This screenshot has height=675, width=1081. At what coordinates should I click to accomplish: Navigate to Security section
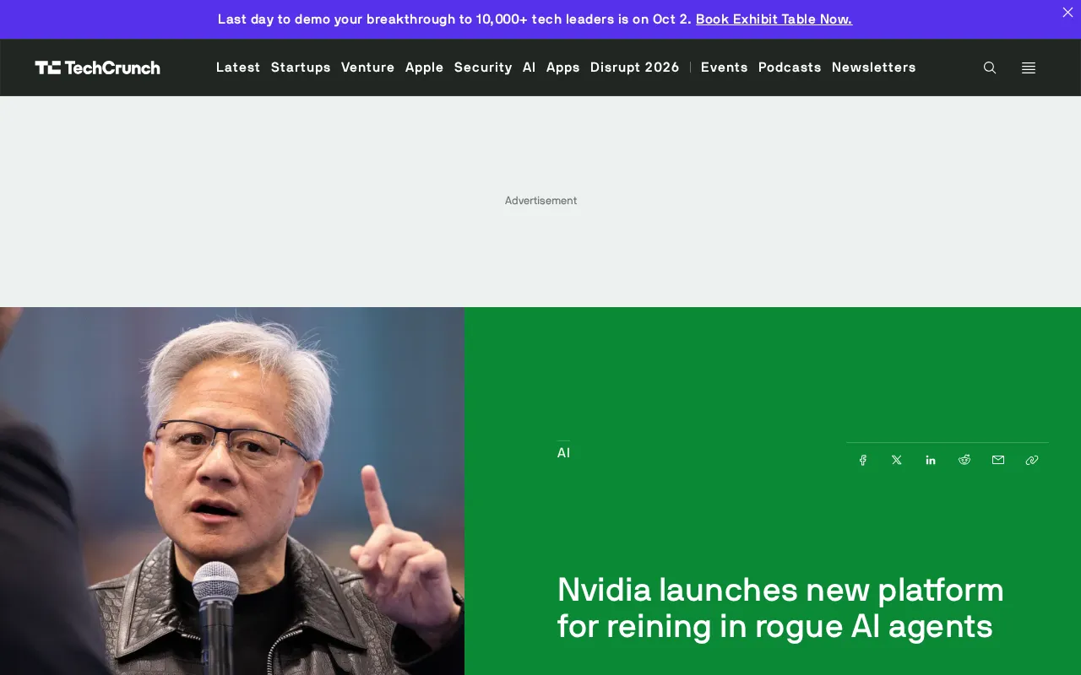[483, 67]
